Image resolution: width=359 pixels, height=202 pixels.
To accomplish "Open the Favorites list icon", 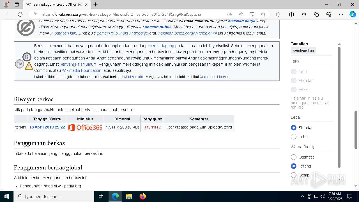I will (304, 14).
